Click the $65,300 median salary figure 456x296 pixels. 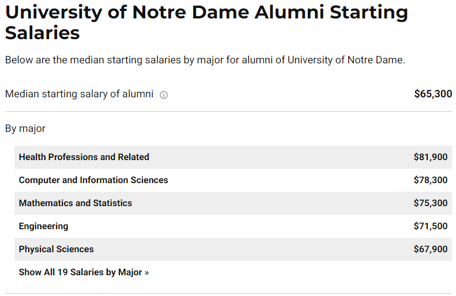pyautogui.click(x=433, y=94)
